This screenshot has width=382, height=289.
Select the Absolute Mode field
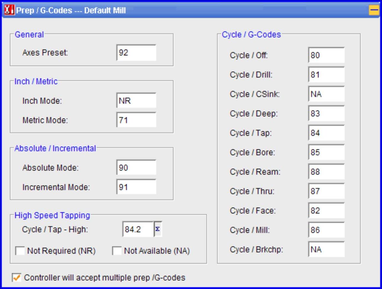pos(136,168)
